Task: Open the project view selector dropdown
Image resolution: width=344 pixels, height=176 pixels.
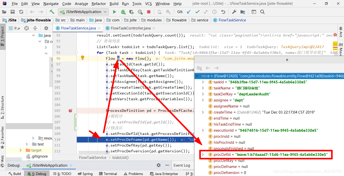Action: (x=15, y=28)
